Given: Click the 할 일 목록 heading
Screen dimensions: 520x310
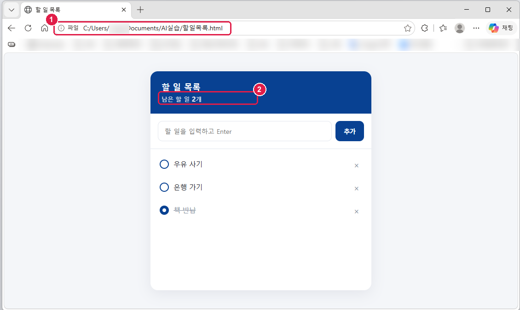Looking at the screenshot, I should [181, 87].
